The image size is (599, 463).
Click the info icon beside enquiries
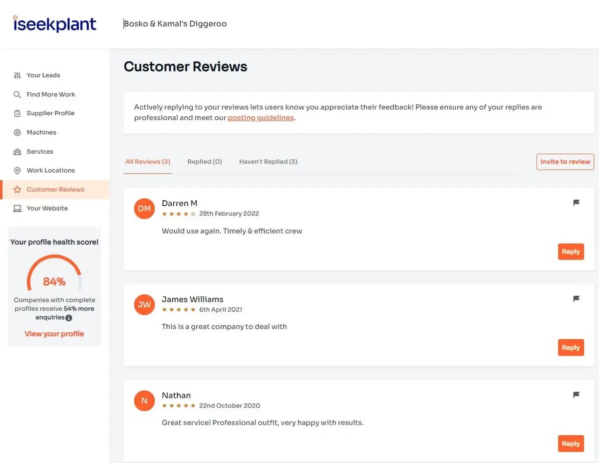(x=69, y=318)
